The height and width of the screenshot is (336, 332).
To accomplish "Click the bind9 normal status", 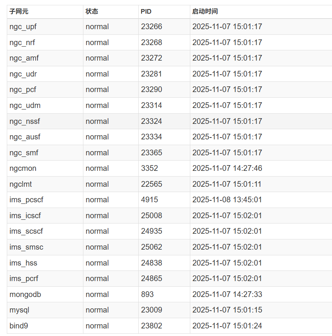I will 97,326.
